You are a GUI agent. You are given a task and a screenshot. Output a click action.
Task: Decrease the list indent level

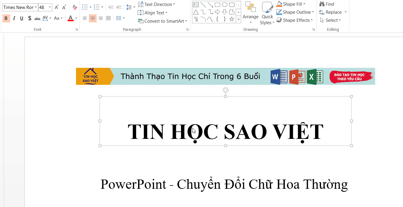click(111, 7)
